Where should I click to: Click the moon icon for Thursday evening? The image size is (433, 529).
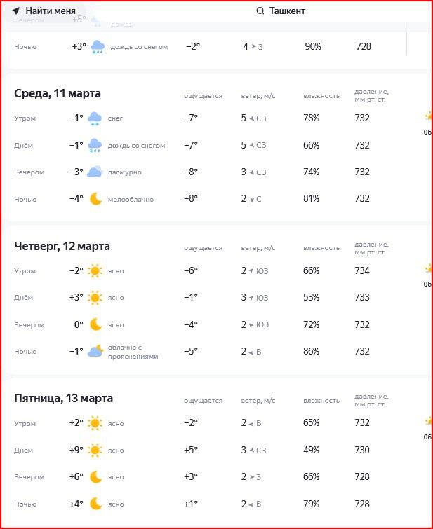click(96, 324)
